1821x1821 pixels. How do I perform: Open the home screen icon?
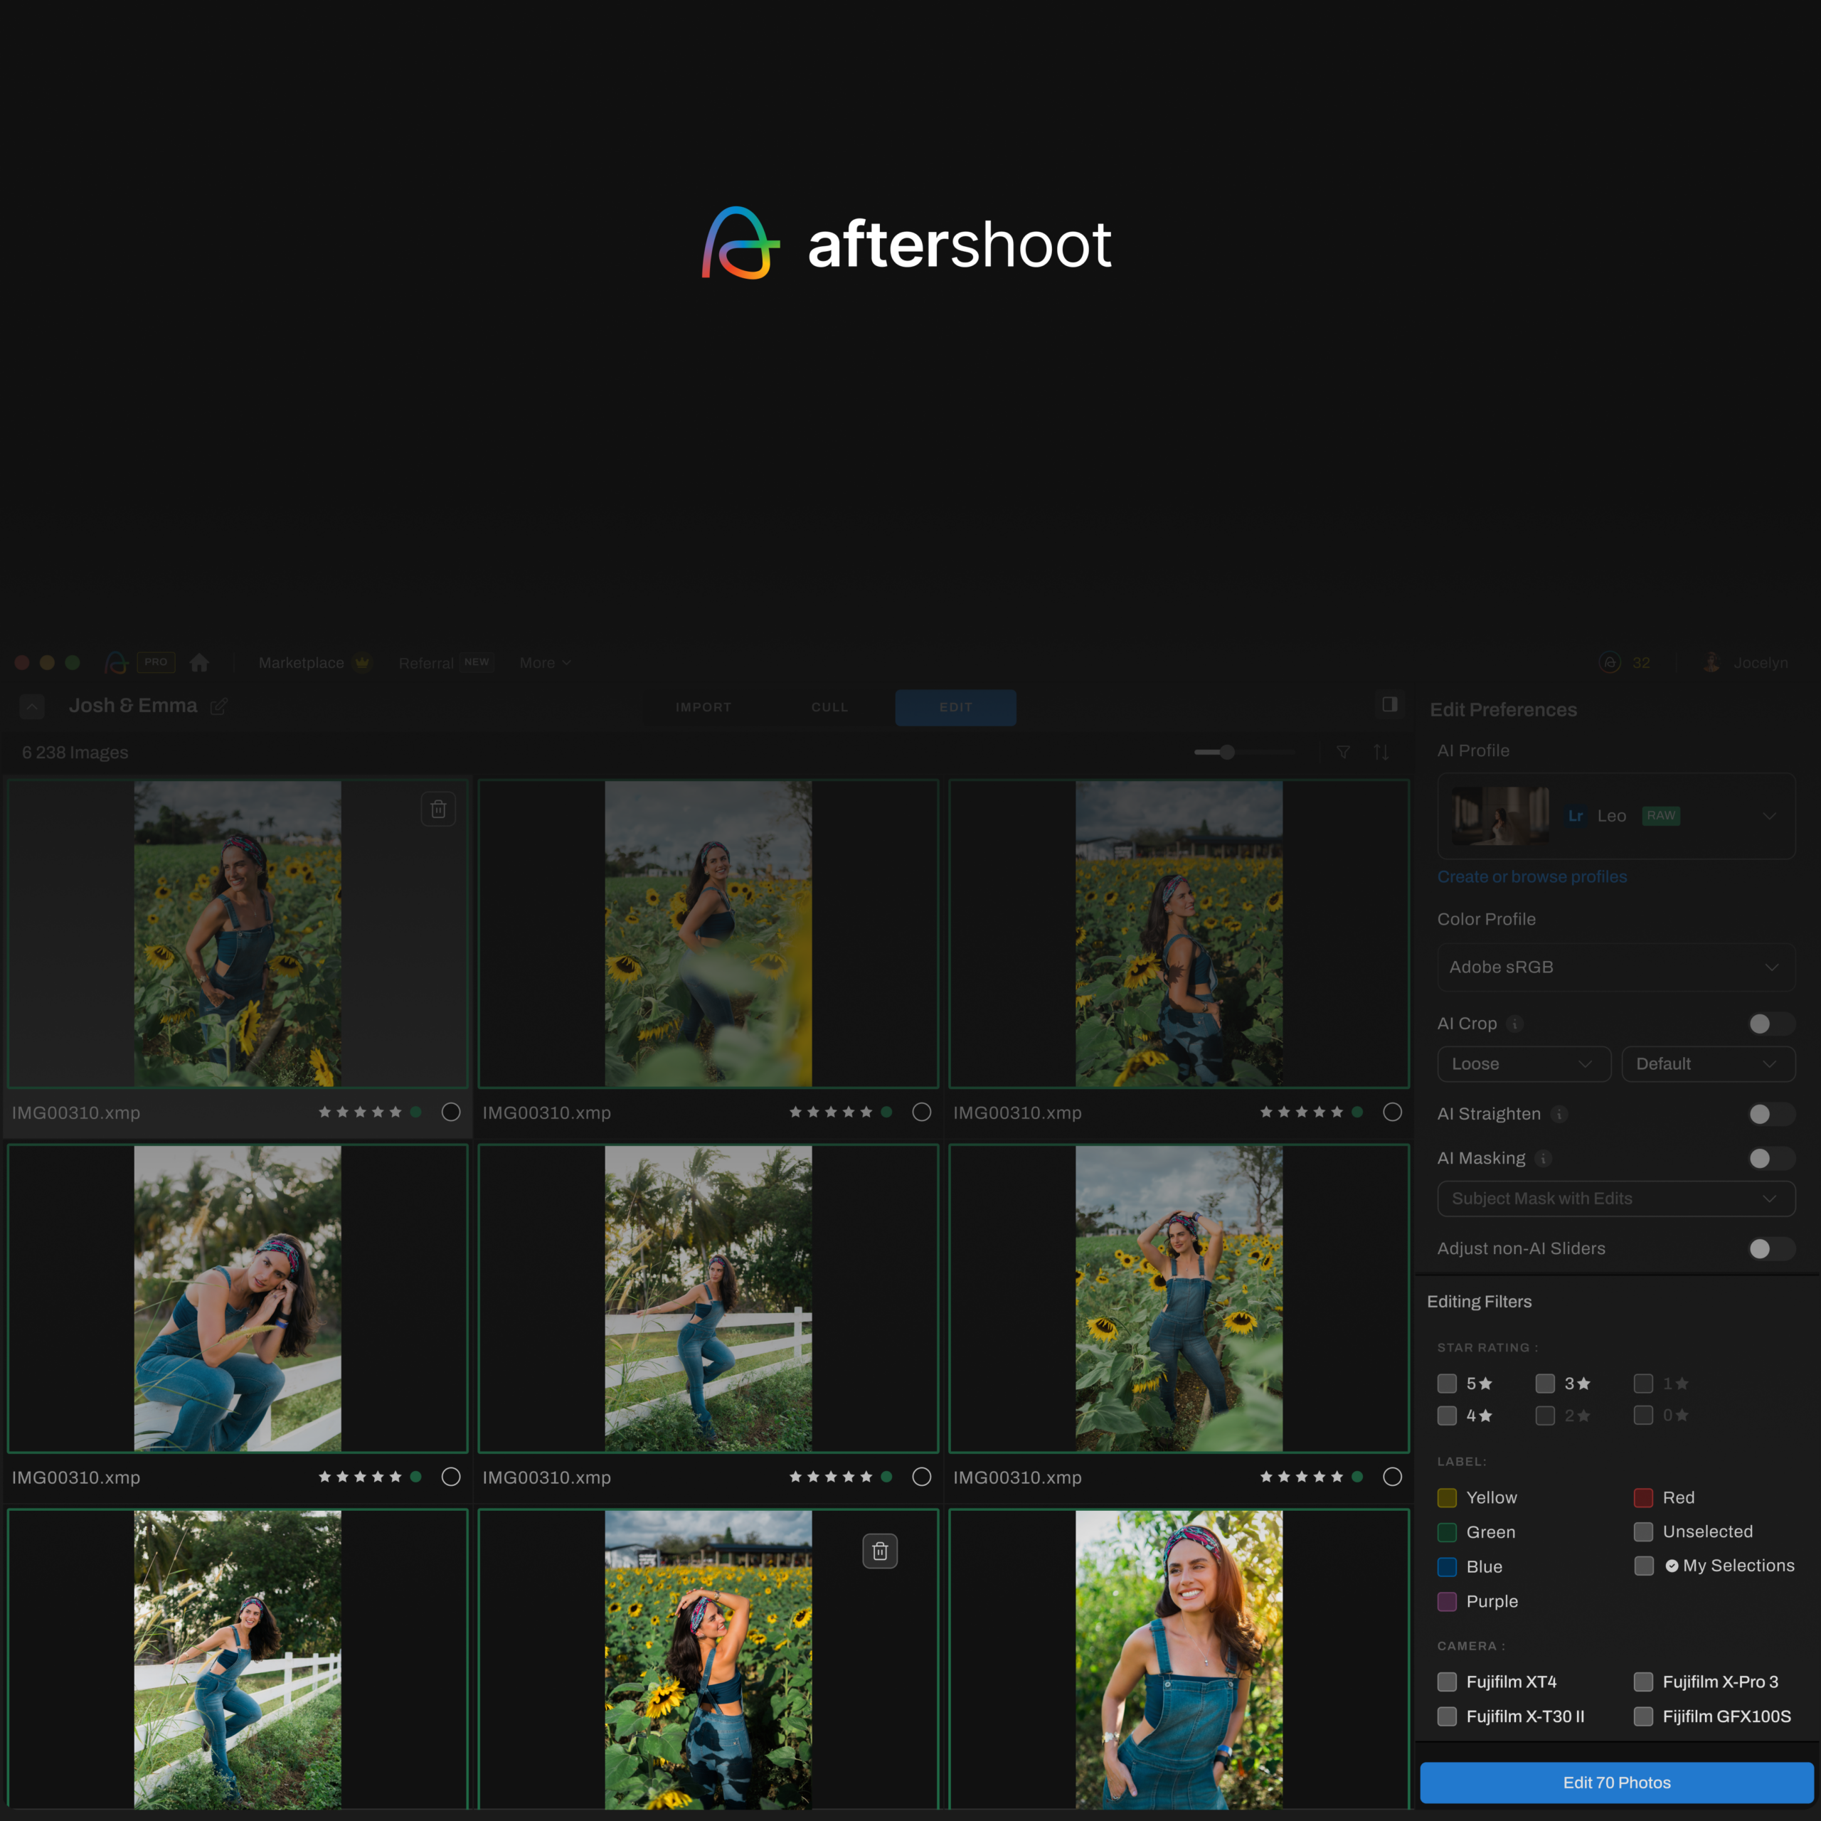[x=199, y=663]
